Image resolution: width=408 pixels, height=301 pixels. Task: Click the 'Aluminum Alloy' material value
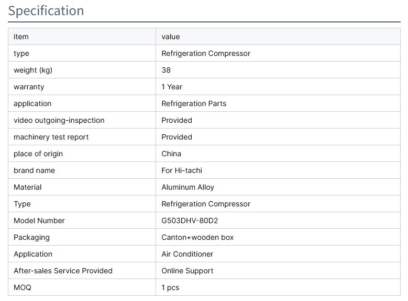[x=188, y=187]
